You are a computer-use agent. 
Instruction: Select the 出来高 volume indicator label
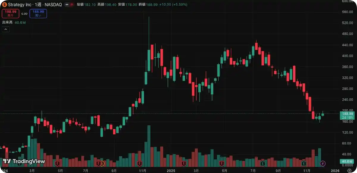(7, 23)
